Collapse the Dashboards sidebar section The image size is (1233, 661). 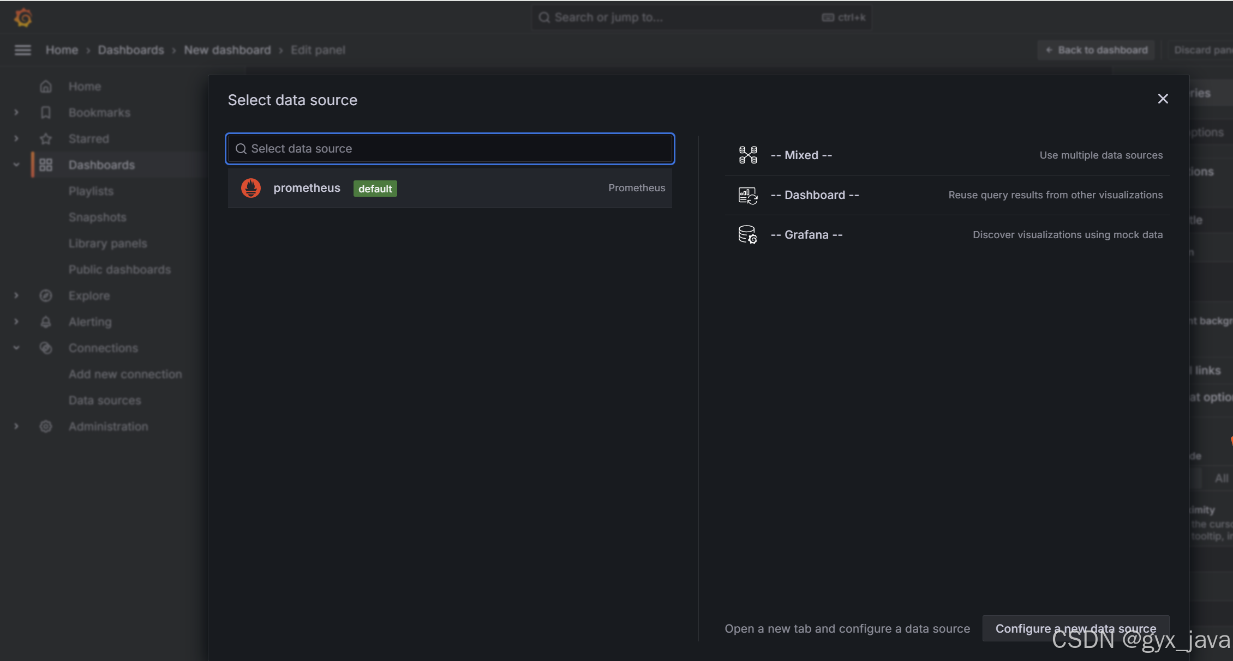16,165
